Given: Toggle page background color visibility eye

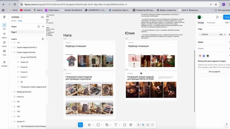Looking at the screenshot, I should [x=229, y=34].
